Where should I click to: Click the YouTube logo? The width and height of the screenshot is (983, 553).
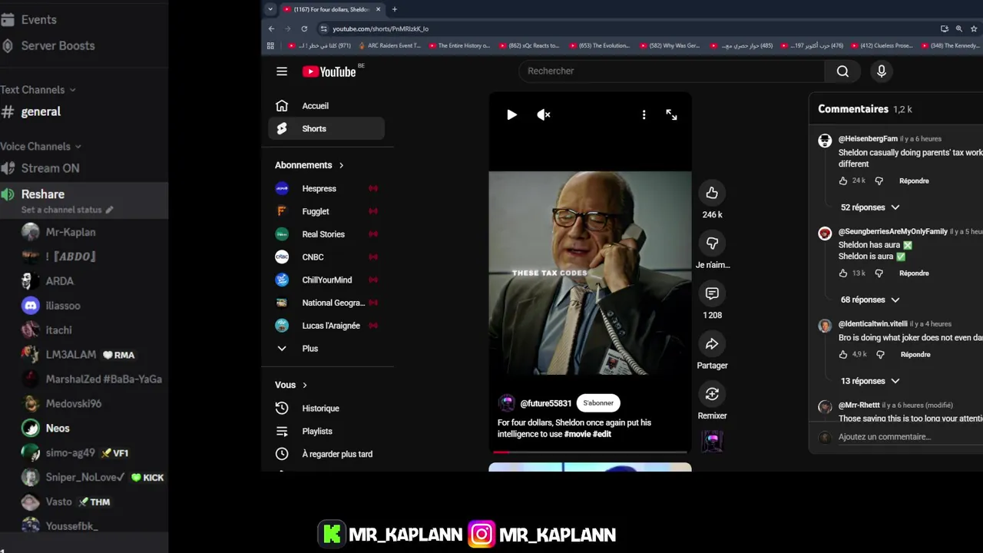[329, 71]
